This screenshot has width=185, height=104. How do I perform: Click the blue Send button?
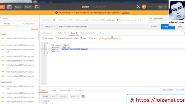(x=166, y=27)
